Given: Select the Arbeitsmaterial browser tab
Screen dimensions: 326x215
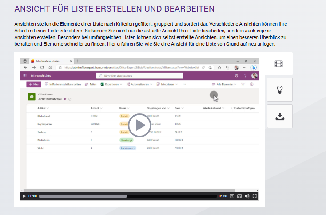Looking at the screenshot, I should 51,61.
